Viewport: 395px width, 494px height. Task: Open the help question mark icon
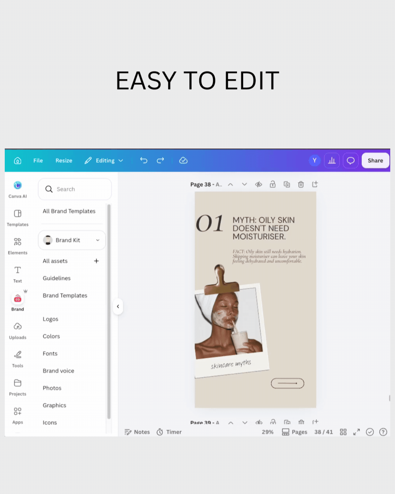pos(383,432)
